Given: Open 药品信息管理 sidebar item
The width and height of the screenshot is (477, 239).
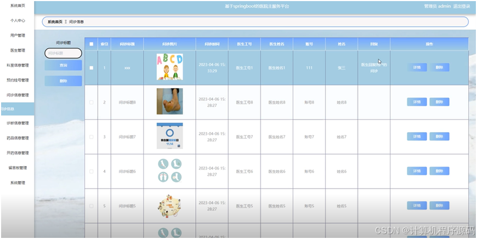Looking at the screenshot, I should point(18,138).
